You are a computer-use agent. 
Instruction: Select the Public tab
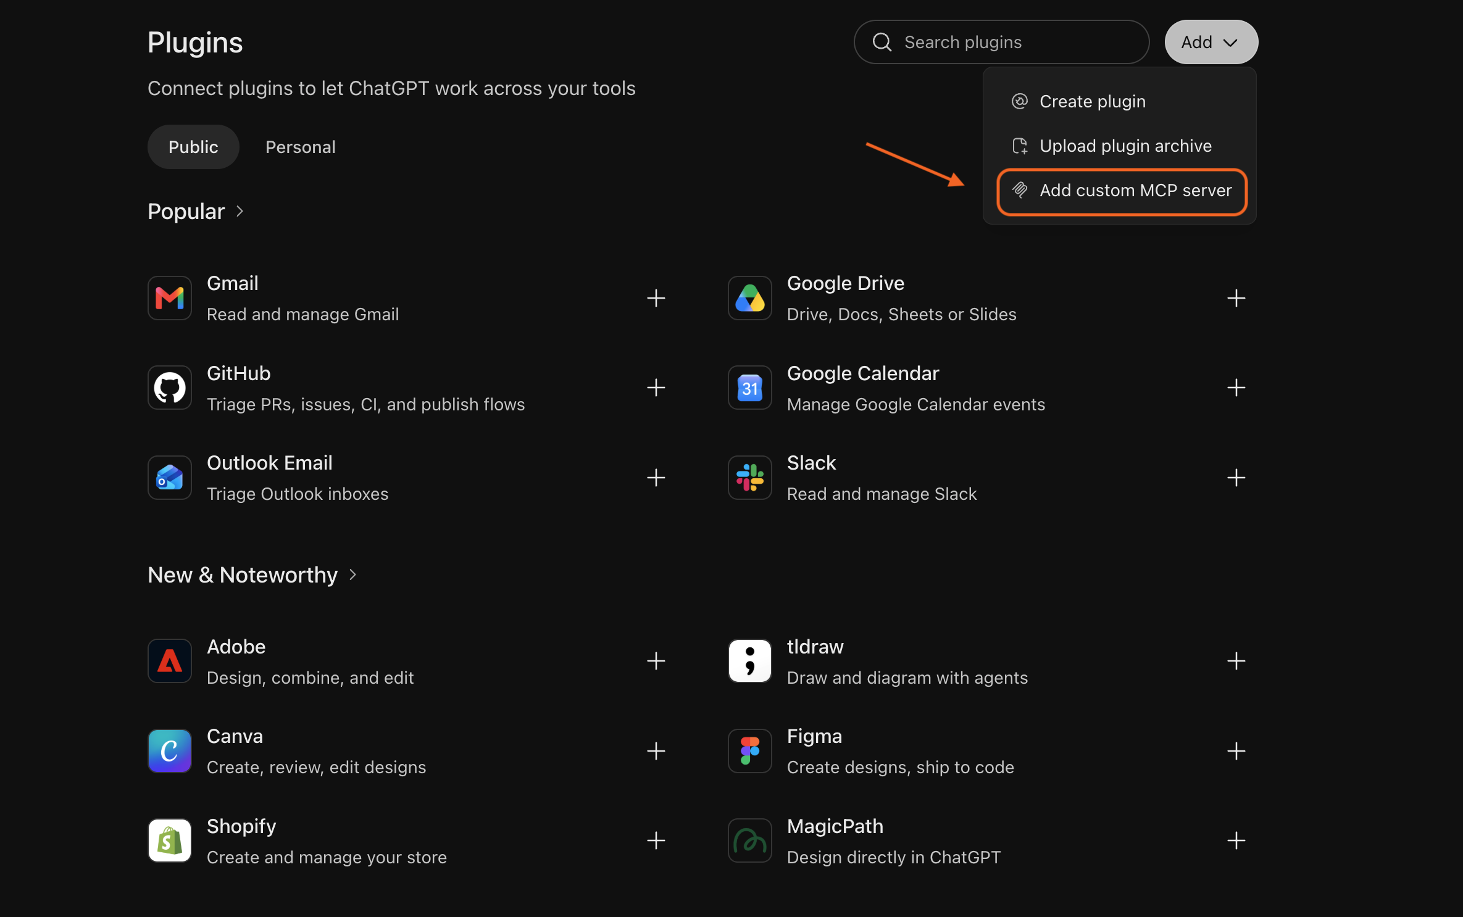[193, 147]
